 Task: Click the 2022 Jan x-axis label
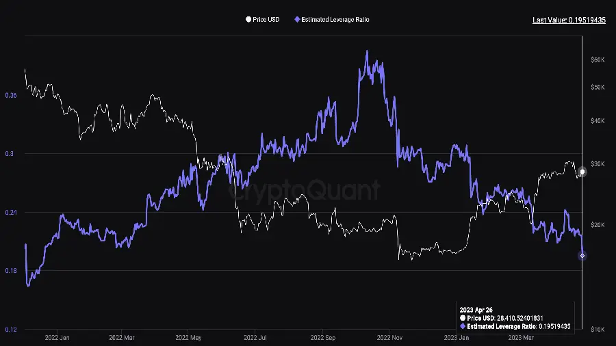[x=56, y=337]
